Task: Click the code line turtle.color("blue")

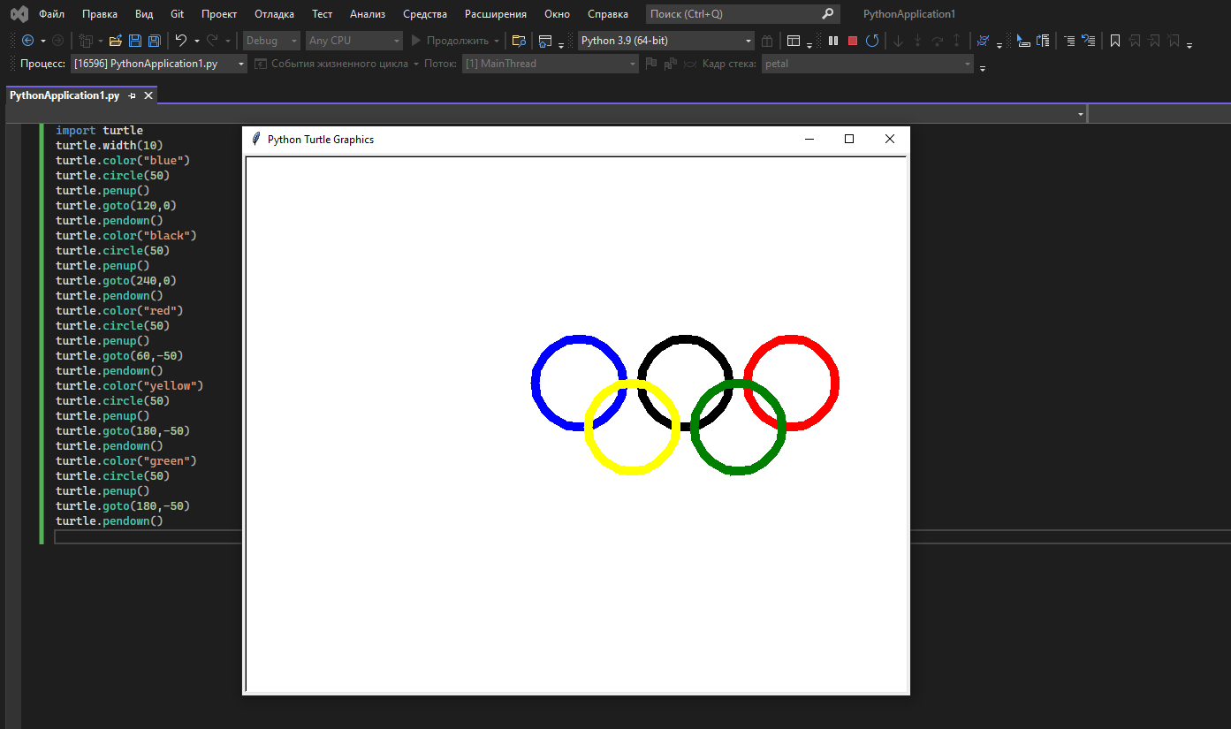Action: (x=123, y=160)
